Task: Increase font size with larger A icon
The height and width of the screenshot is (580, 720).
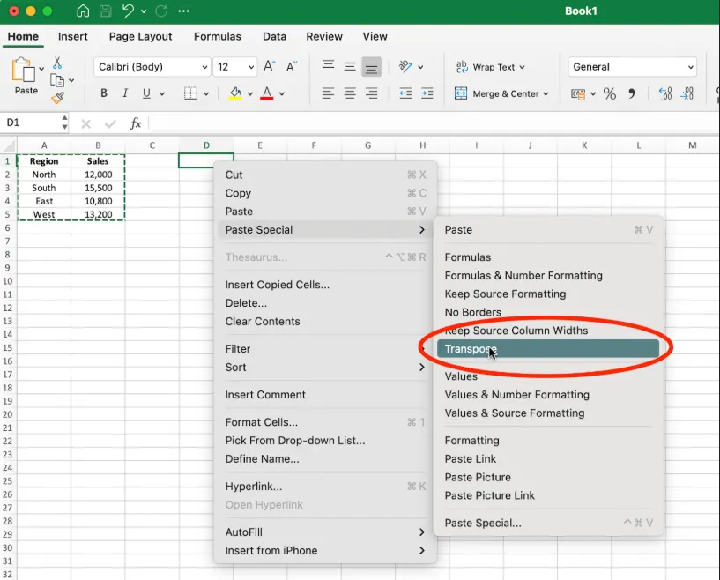Action: (x=270, y=67)
